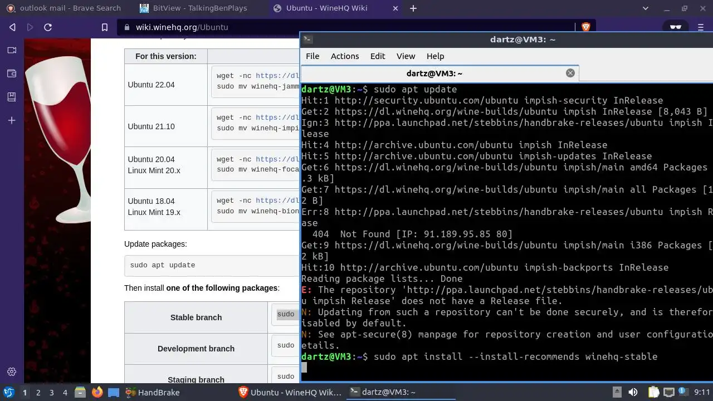Image resolution: width=713 pixels, height=401 pixels.
Task: Switch to Ubuntu - WineHQ Wiki taskbar entry
Action: 290,393
